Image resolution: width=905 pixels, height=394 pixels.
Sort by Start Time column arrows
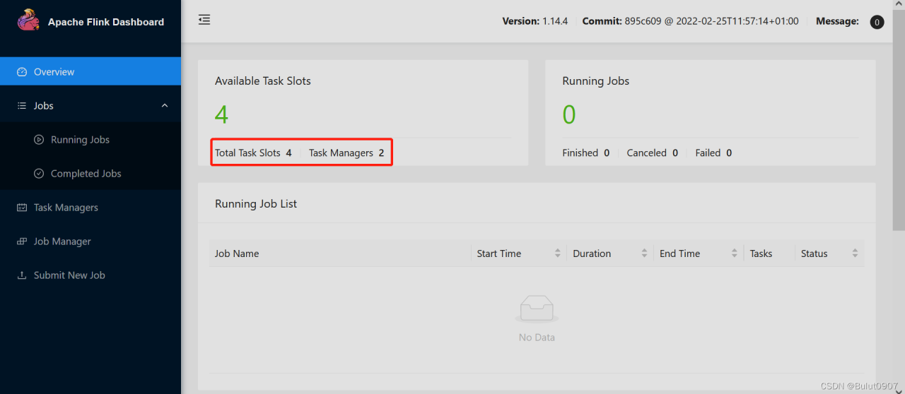point(558,253)
